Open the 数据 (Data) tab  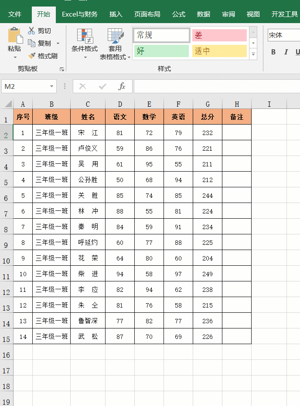[x=203, y=14]
